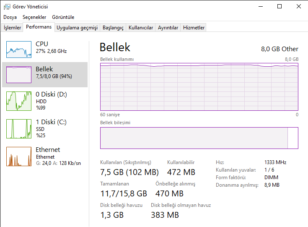This screenshot has height=227, width=308.
Task: Open the 0 Diski (D:) graph thumbnail
Action: (19, 101)
